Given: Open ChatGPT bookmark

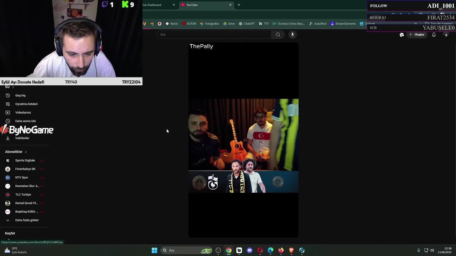Looking at the screenshot, I should 247,24.
